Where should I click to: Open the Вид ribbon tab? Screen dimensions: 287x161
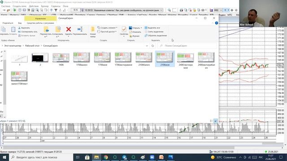click(x=20, y=23)
